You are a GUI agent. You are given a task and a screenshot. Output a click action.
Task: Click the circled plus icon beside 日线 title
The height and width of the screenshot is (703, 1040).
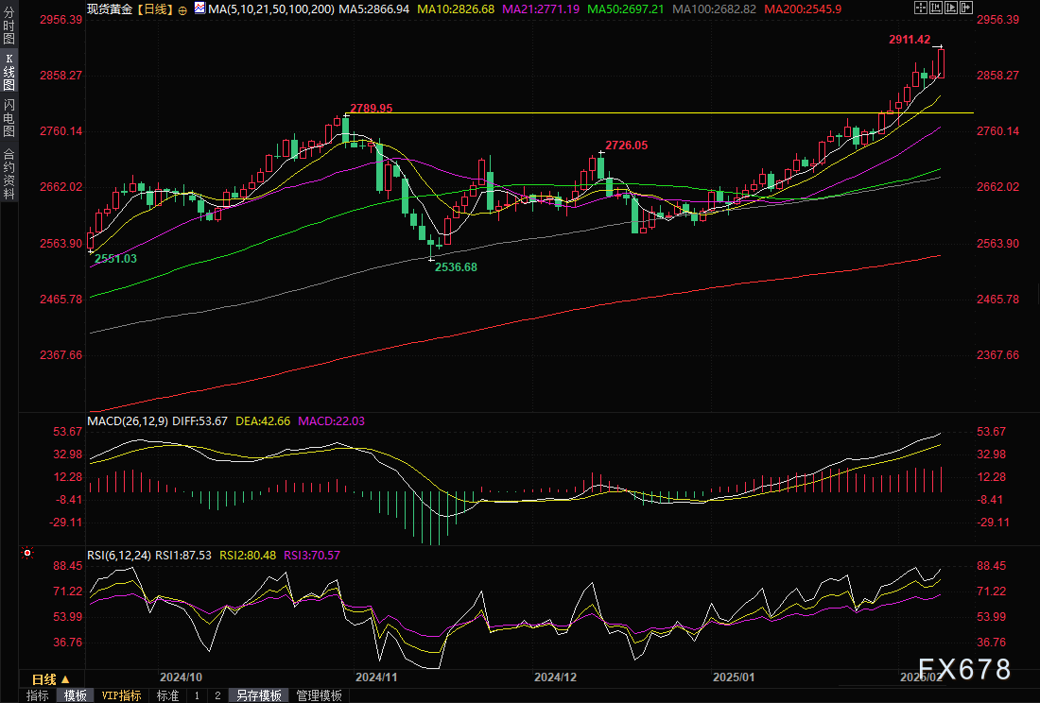point(182,8)
